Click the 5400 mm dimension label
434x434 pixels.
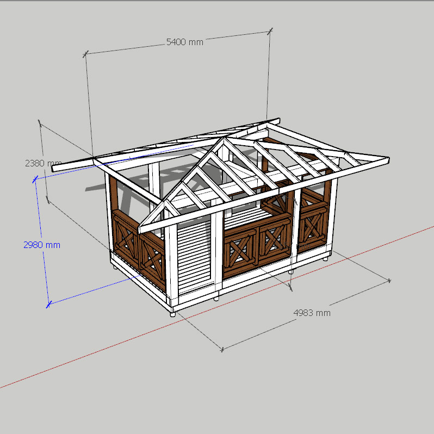[184, 42]
